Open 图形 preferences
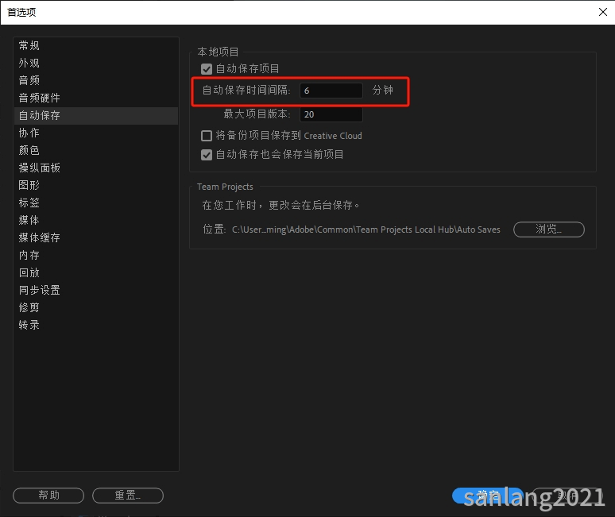Image resolution: width=615 pixels, height=517 pixels. pos(95,185)
